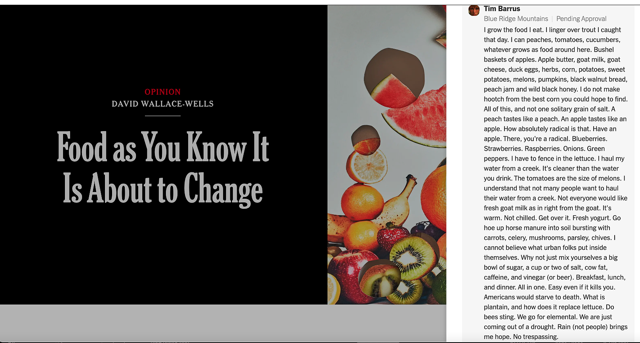The width and height of the screenshot is (640, 343).
Task: Click the sliced orange half in the image
Action: pyautogui.click(x=367, y=166)
